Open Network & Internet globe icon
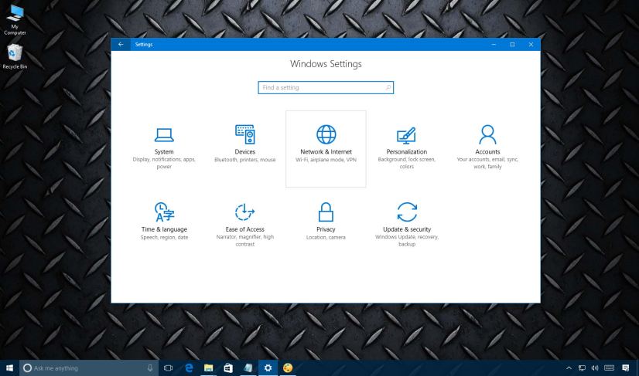Image resolution: width=639 pixels, height=376 pixels. click(x=326, y=134)
